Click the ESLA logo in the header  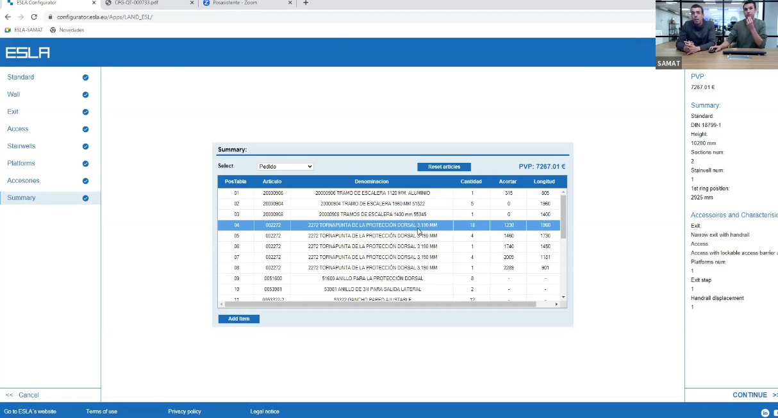pos(27,53)
